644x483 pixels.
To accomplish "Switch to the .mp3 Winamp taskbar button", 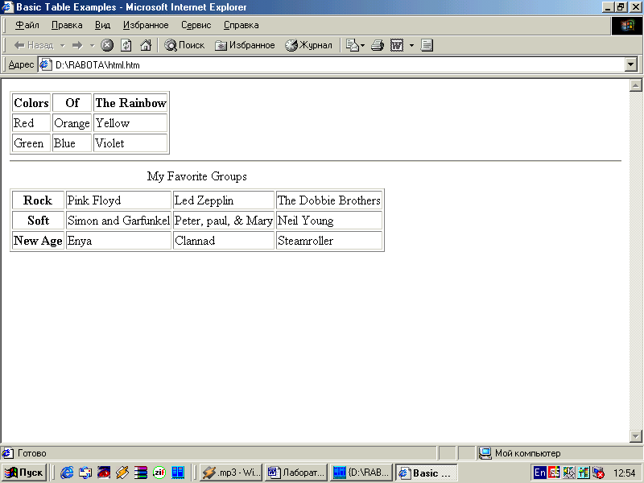I will point(231,473).
